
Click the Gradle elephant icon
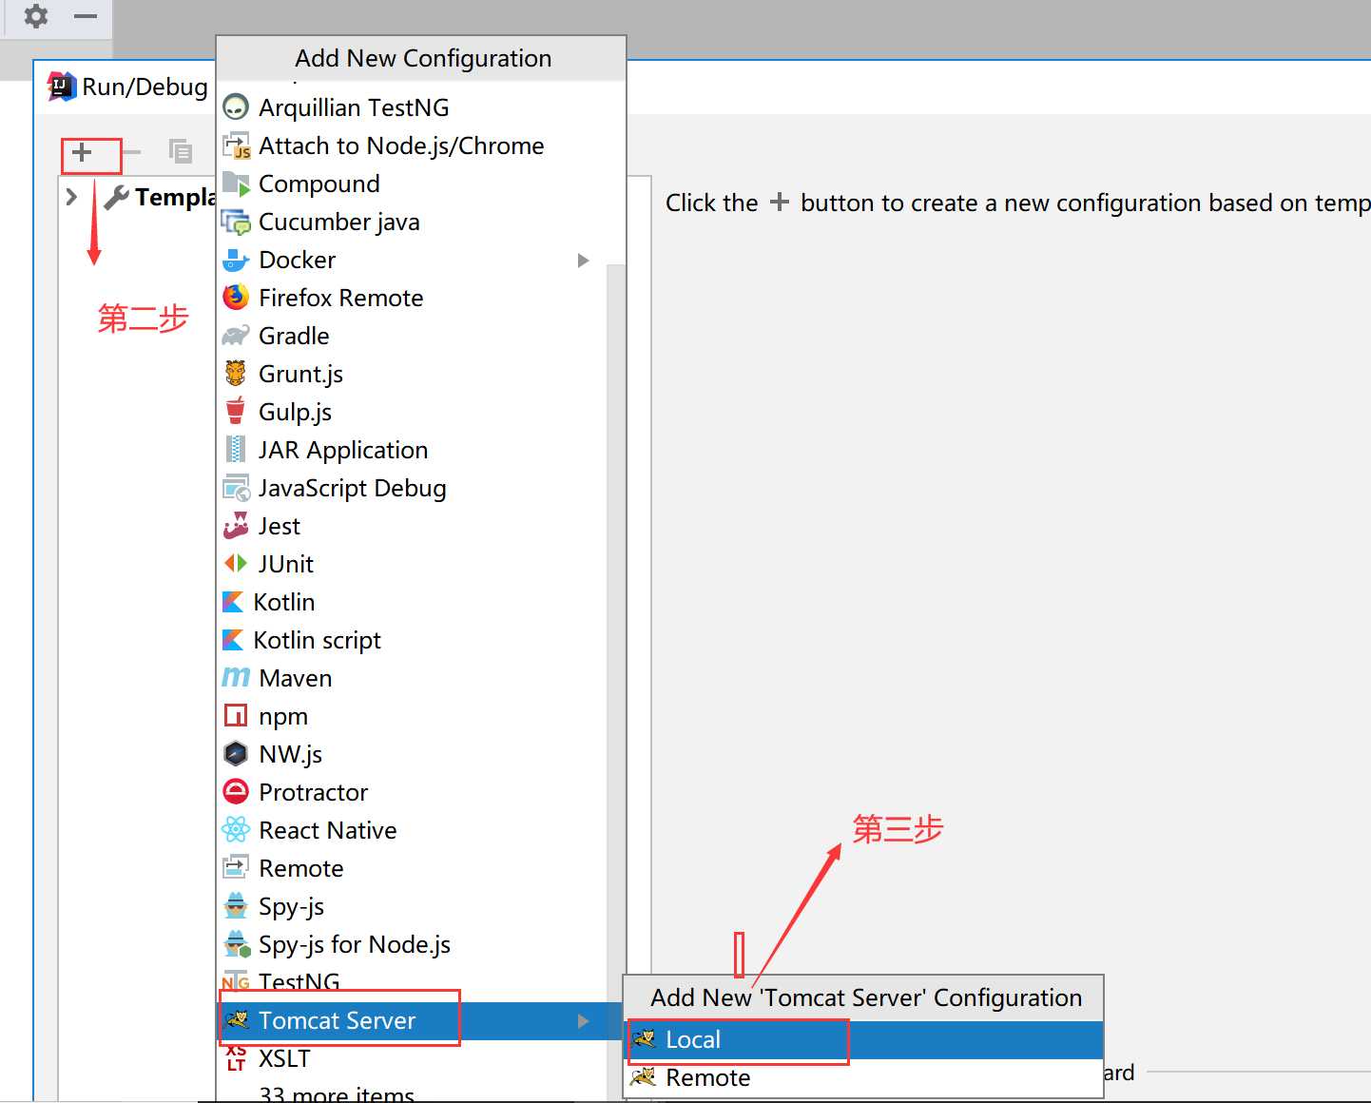click(236, 336)
